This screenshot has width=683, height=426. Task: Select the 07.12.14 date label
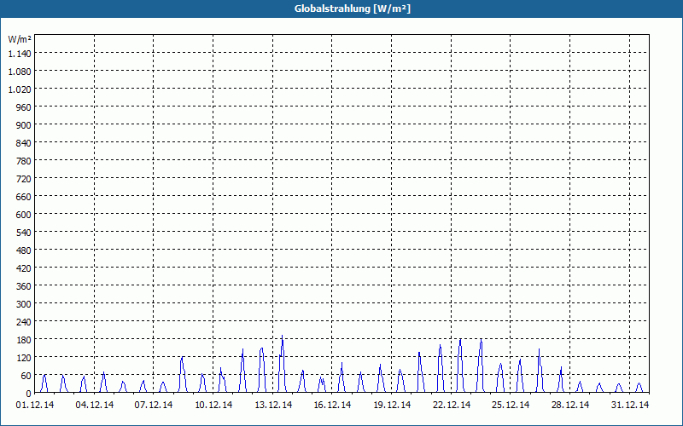coord(154,406)
